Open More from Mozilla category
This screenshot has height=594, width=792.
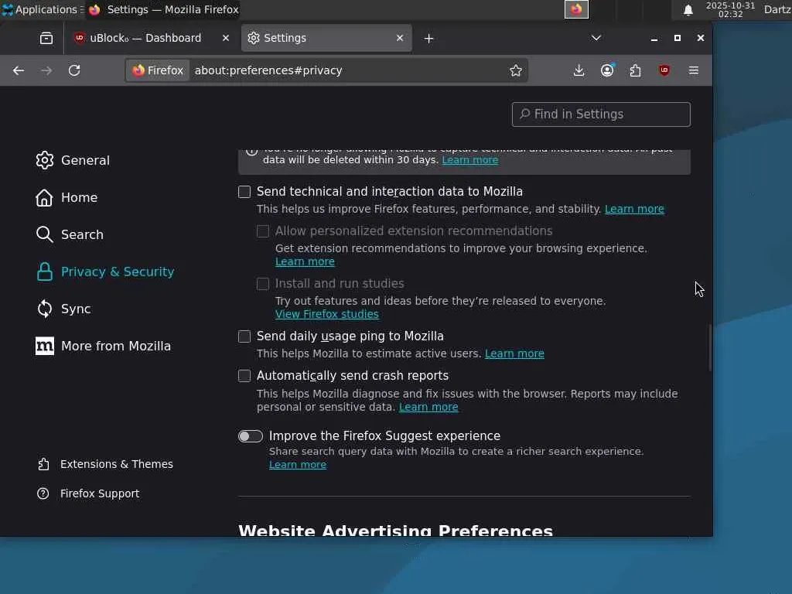pos(116,346)
